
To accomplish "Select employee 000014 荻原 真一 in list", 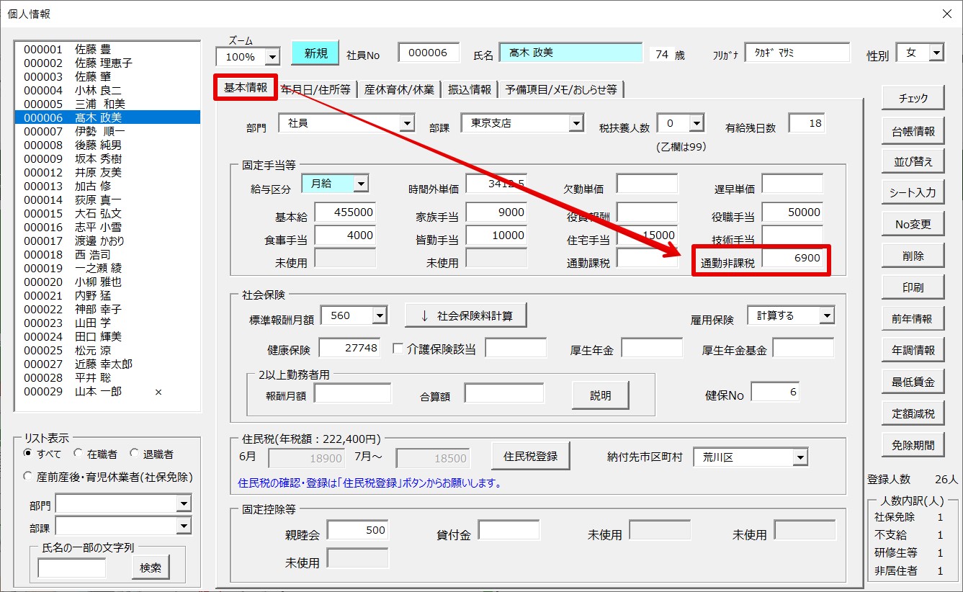I will coord(73,200).
